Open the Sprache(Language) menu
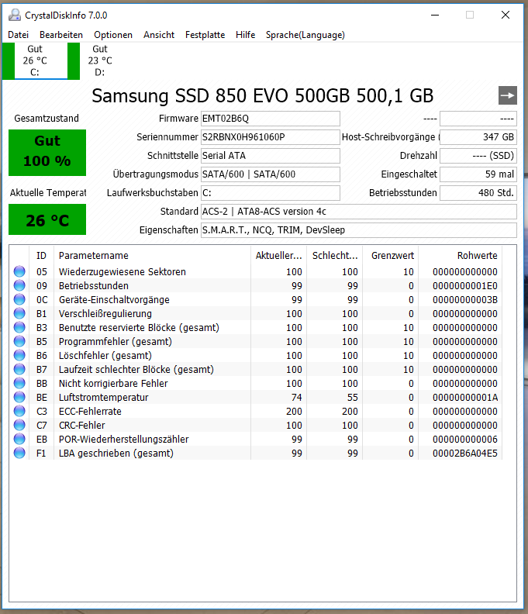 pyautogui.click(x=305, y=35)
